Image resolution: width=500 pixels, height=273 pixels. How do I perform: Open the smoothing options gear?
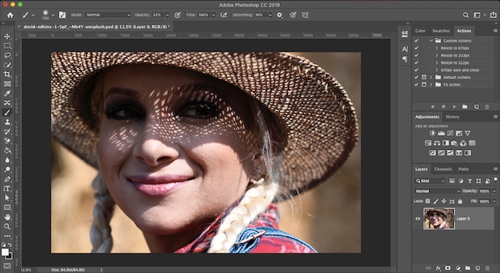pos(280,15)
